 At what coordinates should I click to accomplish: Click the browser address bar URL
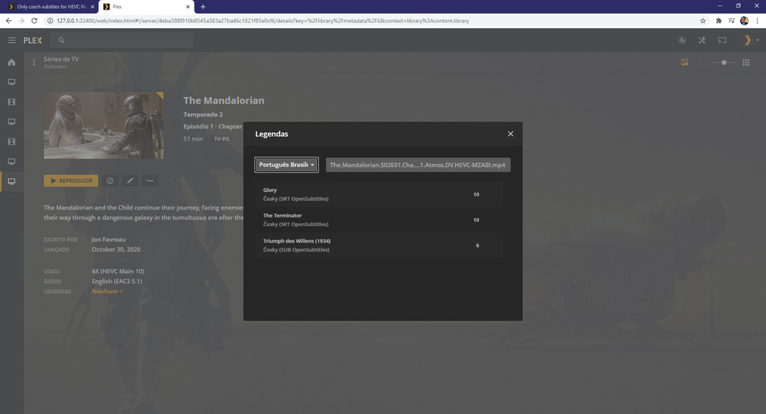tap(263, 21)
